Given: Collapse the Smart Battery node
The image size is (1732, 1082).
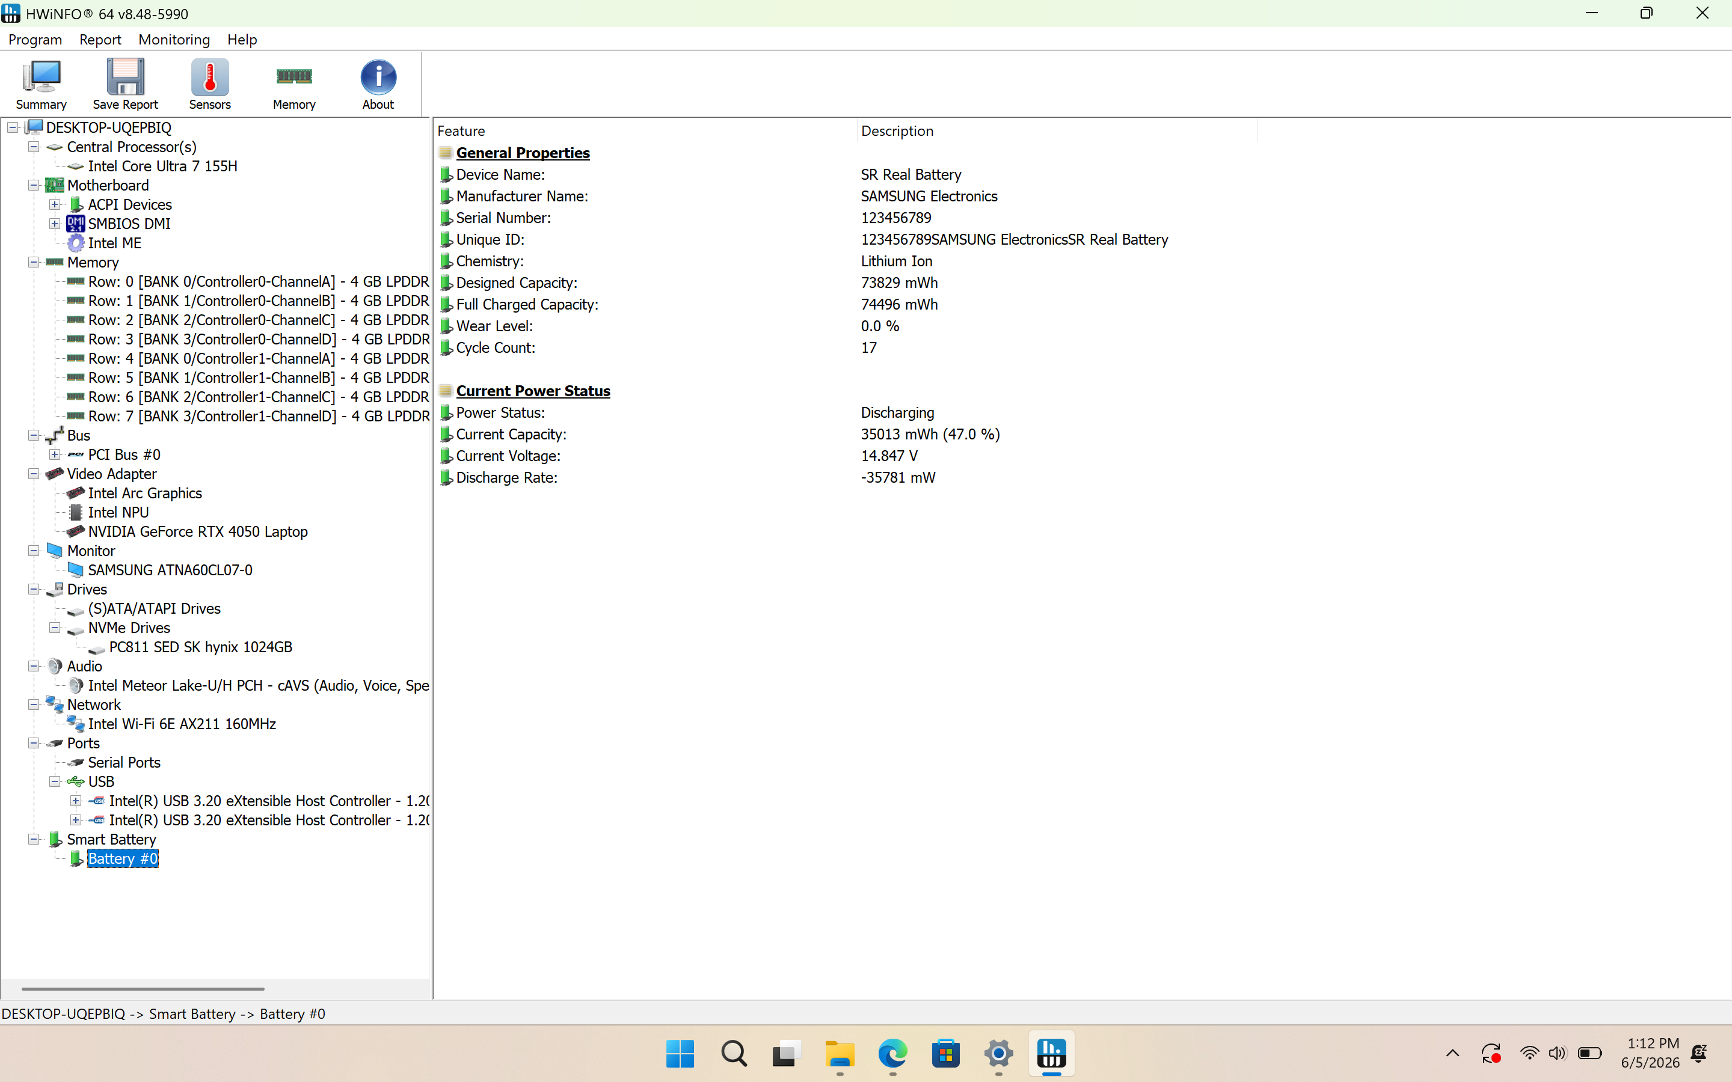Looking at the screenshot, I should tap(34, 839).
